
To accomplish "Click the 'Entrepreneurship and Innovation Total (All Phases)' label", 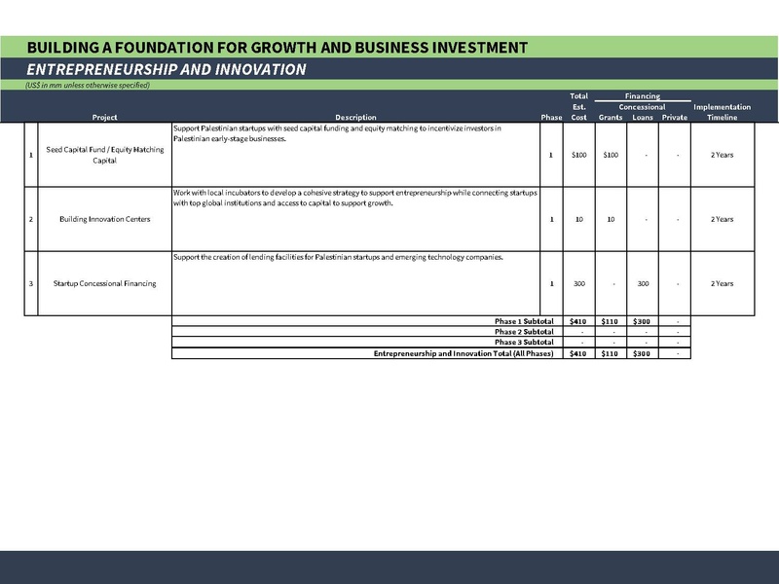I will point(464,353).
